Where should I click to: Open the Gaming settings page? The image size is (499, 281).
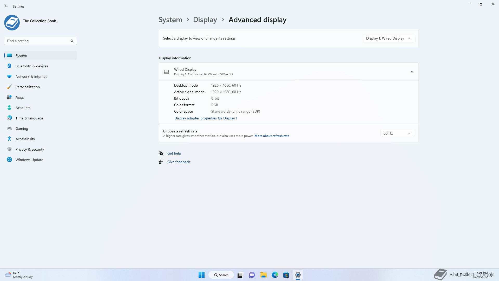[x=22, y=129]
